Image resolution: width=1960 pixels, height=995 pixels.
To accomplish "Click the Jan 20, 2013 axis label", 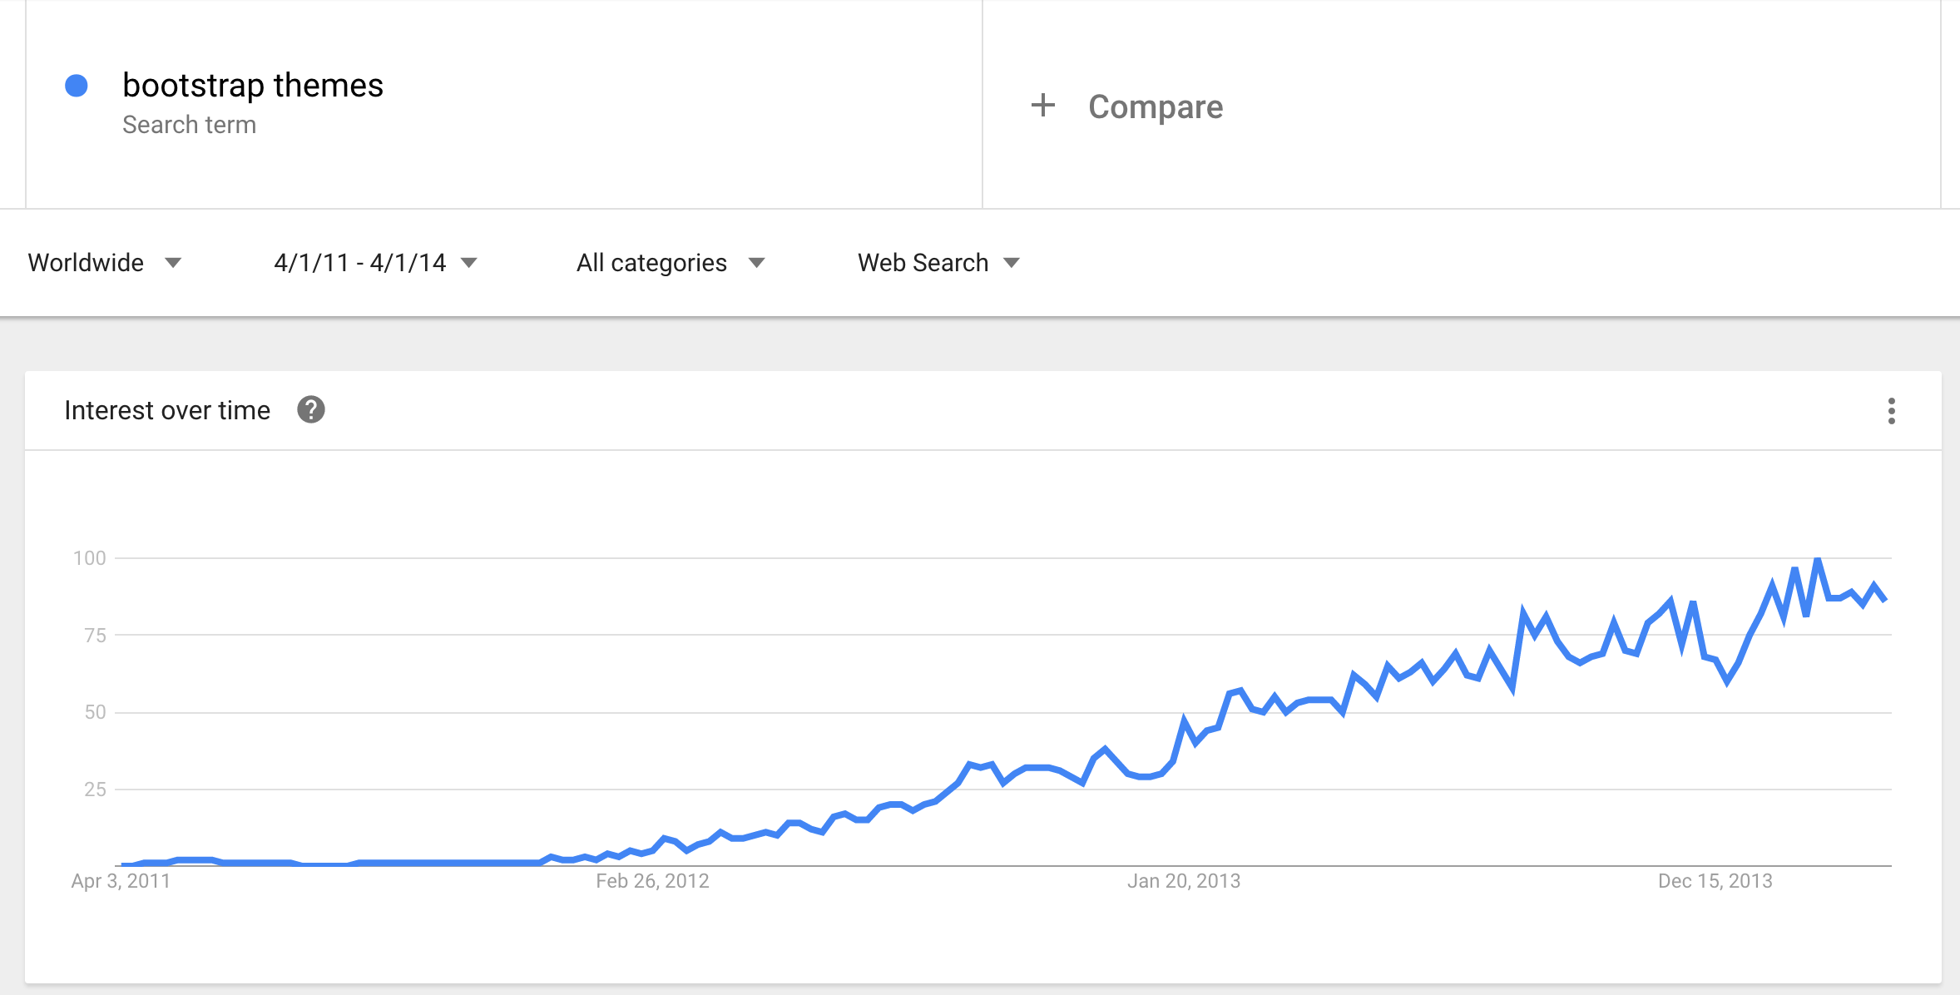I will click(1183, 881).
